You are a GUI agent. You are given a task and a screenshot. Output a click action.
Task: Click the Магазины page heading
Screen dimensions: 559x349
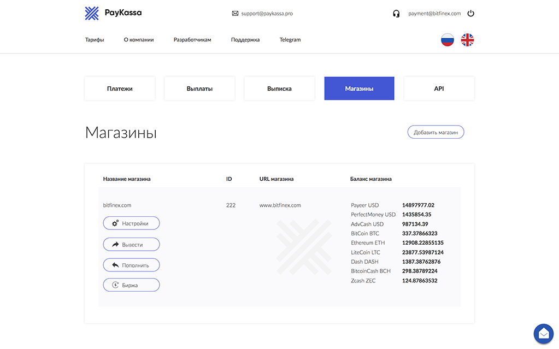pos(121,133)
